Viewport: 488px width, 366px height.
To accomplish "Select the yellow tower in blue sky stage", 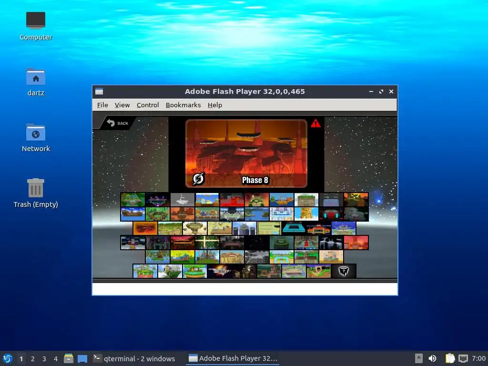I will pos(306,214).
